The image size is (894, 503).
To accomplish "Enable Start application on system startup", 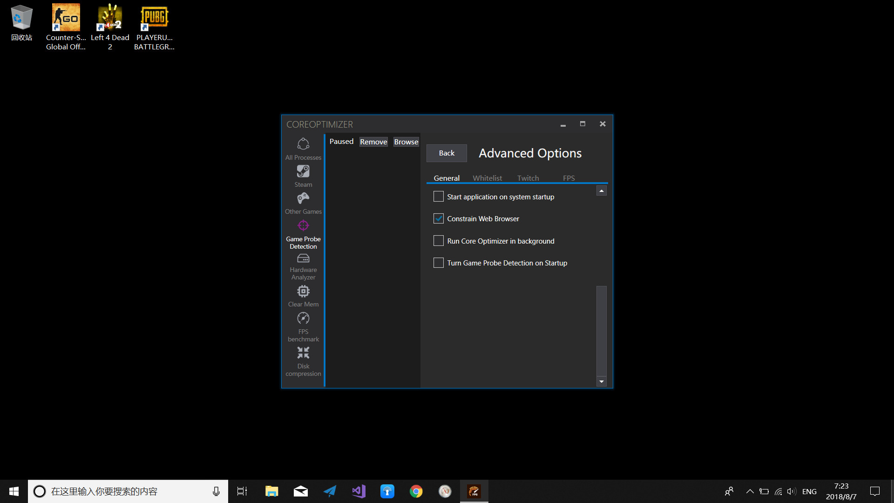I will click(439, 195).
